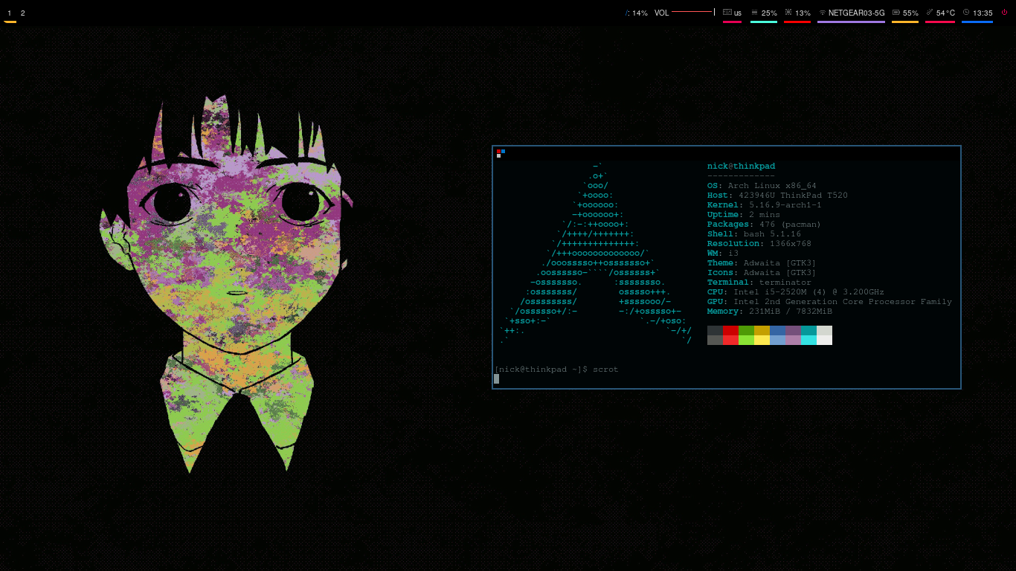Click the keyboard layout icon beside us
This screenshot has height=571, width=1016.
(727, 13)
